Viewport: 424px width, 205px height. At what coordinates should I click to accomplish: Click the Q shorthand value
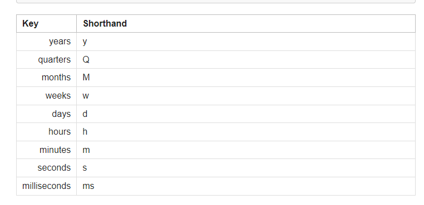pos(86,59)
